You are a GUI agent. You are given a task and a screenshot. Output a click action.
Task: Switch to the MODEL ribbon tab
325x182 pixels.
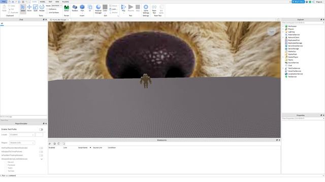[x=43, y=2]
